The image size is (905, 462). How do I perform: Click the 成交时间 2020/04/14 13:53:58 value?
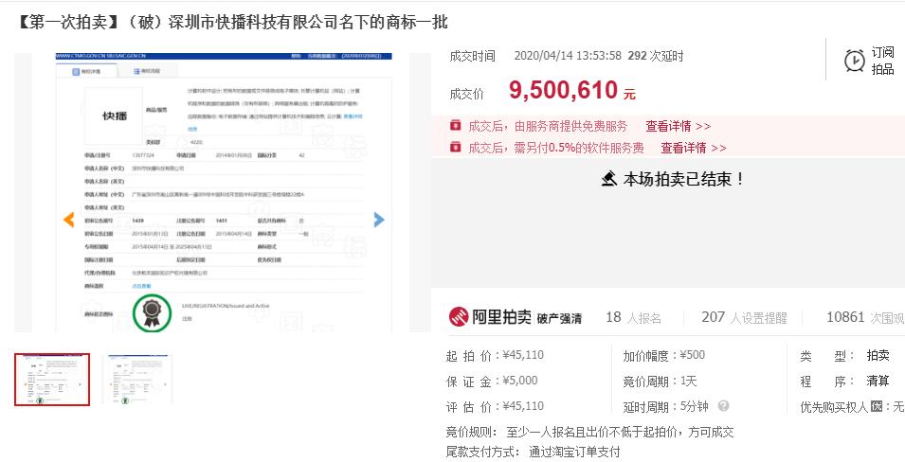(568, 56)
